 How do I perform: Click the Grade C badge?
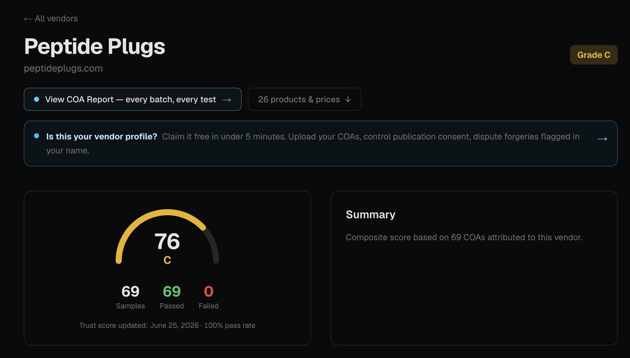pos(594,55)
